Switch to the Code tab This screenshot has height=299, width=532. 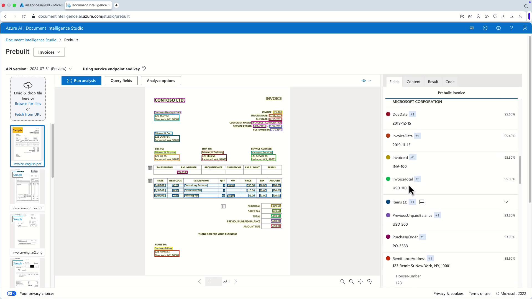(450, 82)
